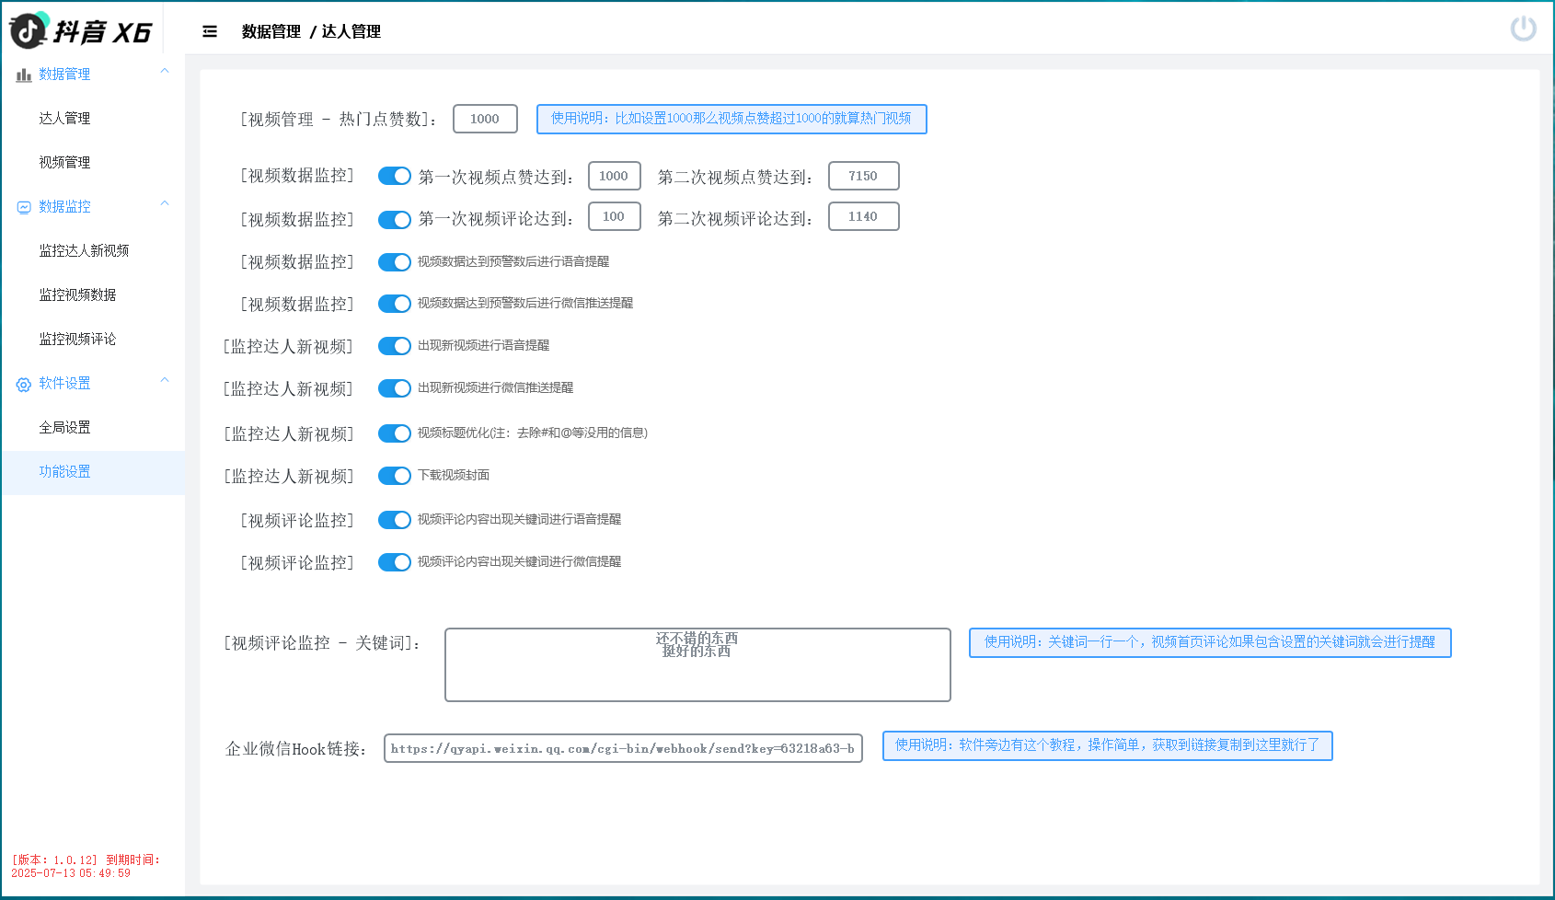Click the 第二次视频评论达到 label

click(735, 218)
